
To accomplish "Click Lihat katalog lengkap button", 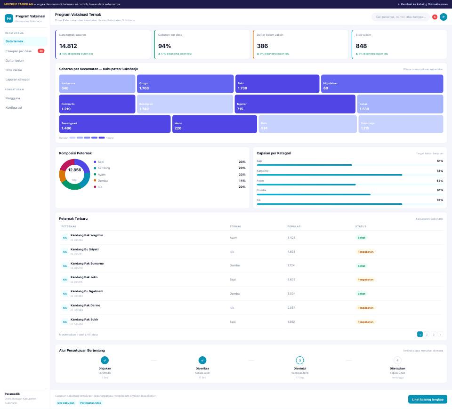I will pos(428,400).
